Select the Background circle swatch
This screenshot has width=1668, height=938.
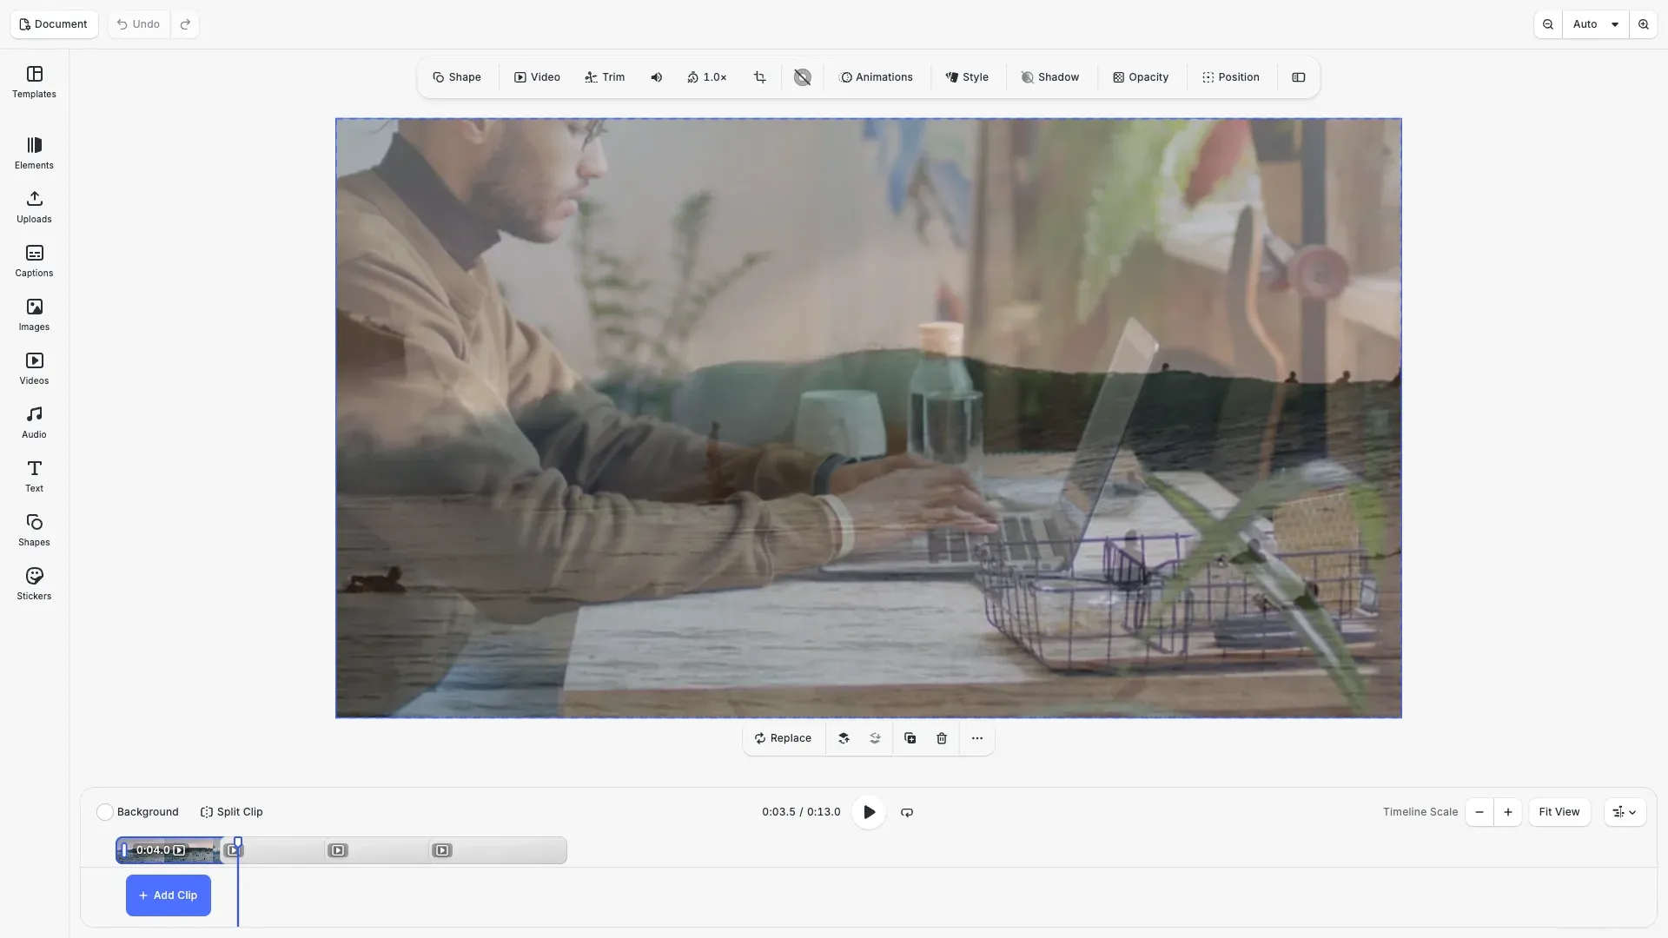click(105, 812)
